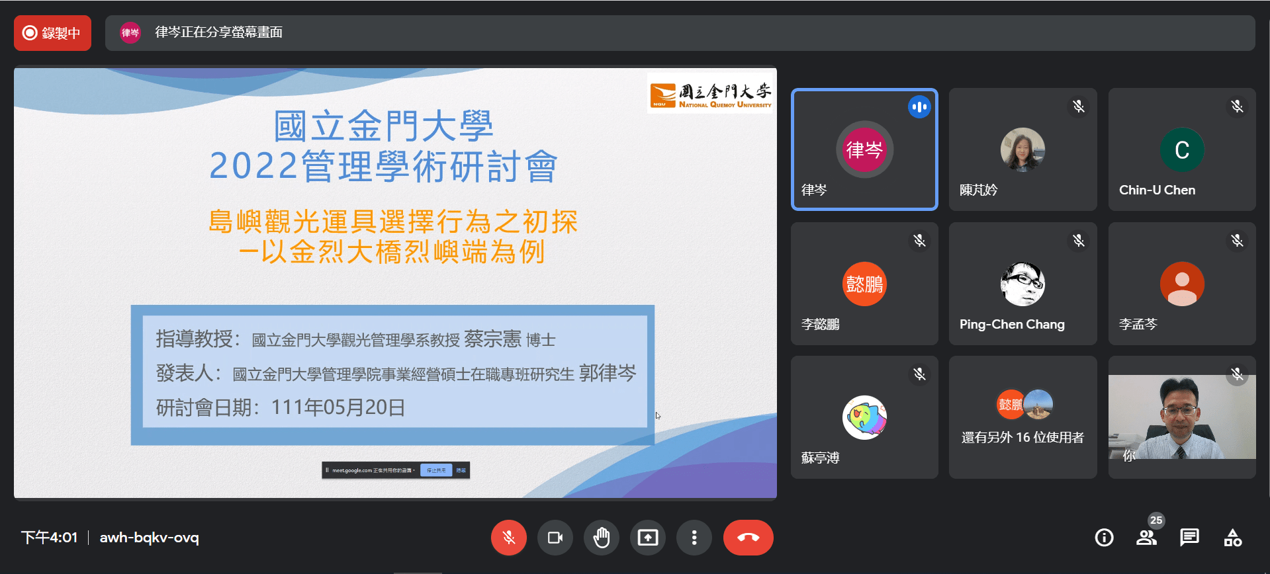
Task: Click the time 下午4:01
Action: (x=50, y=538)
